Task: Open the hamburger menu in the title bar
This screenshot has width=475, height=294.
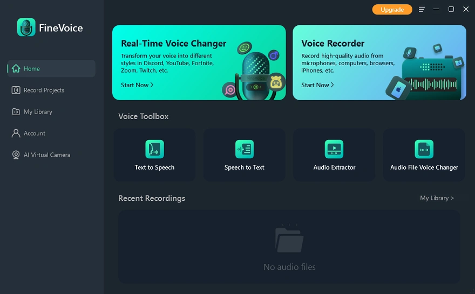Action: point(422,9)
